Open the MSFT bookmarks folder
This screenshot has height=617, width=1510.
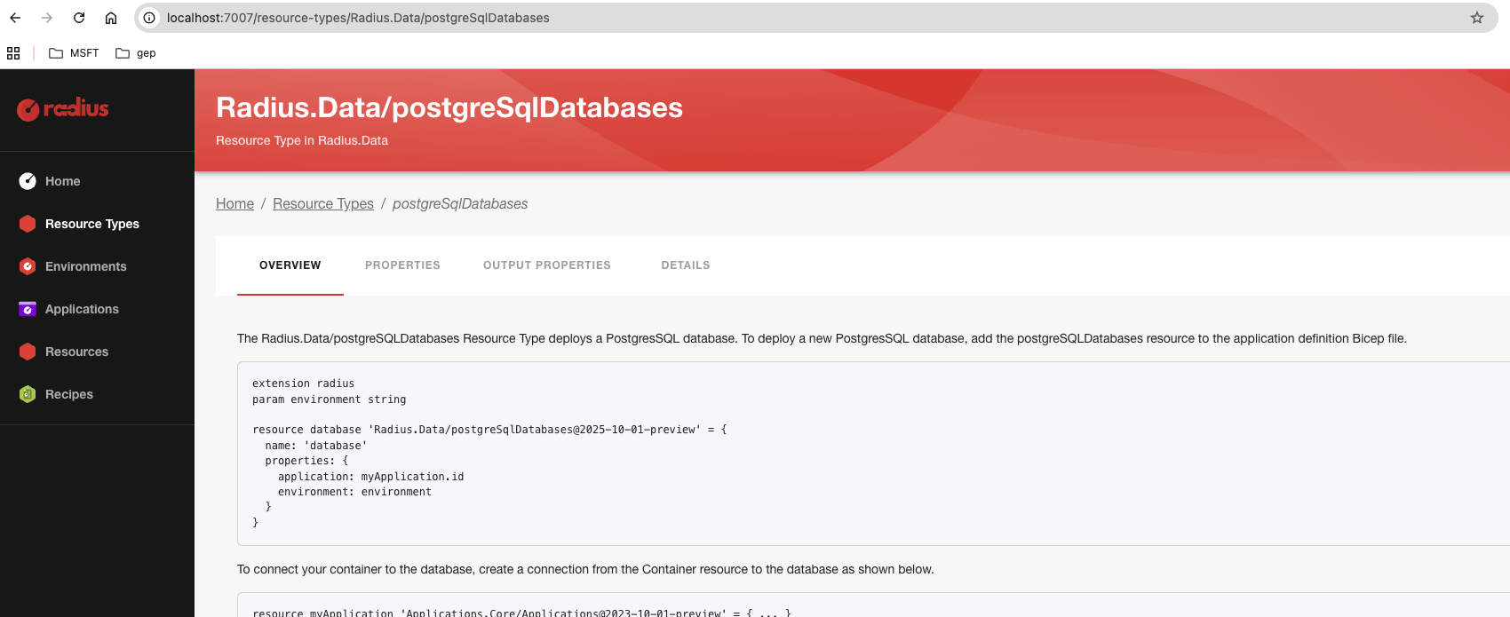pos(75,53)
